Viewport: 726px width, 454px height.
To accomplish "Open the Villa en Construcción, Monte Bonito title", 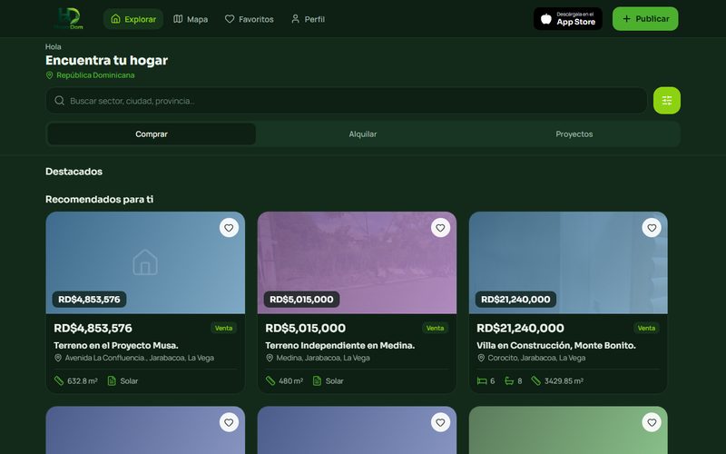I will (556, 345).
